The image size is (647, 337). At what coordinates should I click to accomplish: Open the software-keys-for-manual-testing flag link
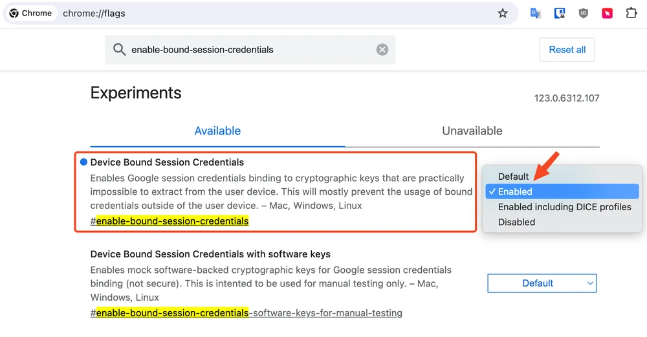click(x=247, y=313)
